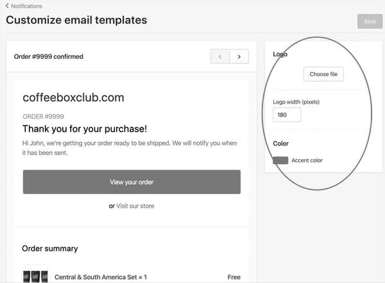Click the Free price label
385x283 pixels.
pyautogui.click(x=234, y=277)
